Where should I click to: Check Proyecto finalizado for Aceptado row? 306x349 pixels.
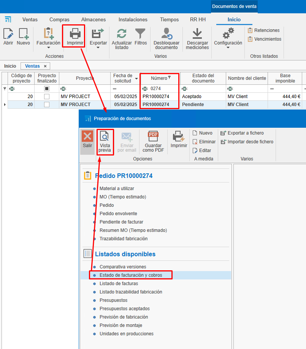pyautogui.click(x=47, y=97)
